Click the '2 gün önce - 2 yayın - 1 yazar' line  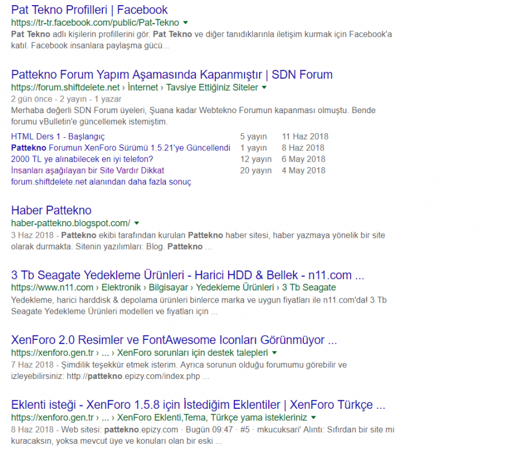coord(66,99)
